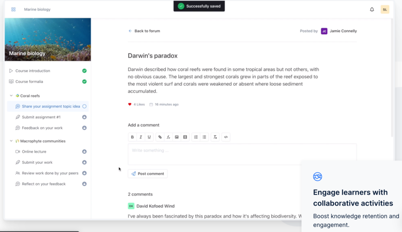Insert a link using editor toolbar
Screen dimensions: 402x232
click(160, 137)
